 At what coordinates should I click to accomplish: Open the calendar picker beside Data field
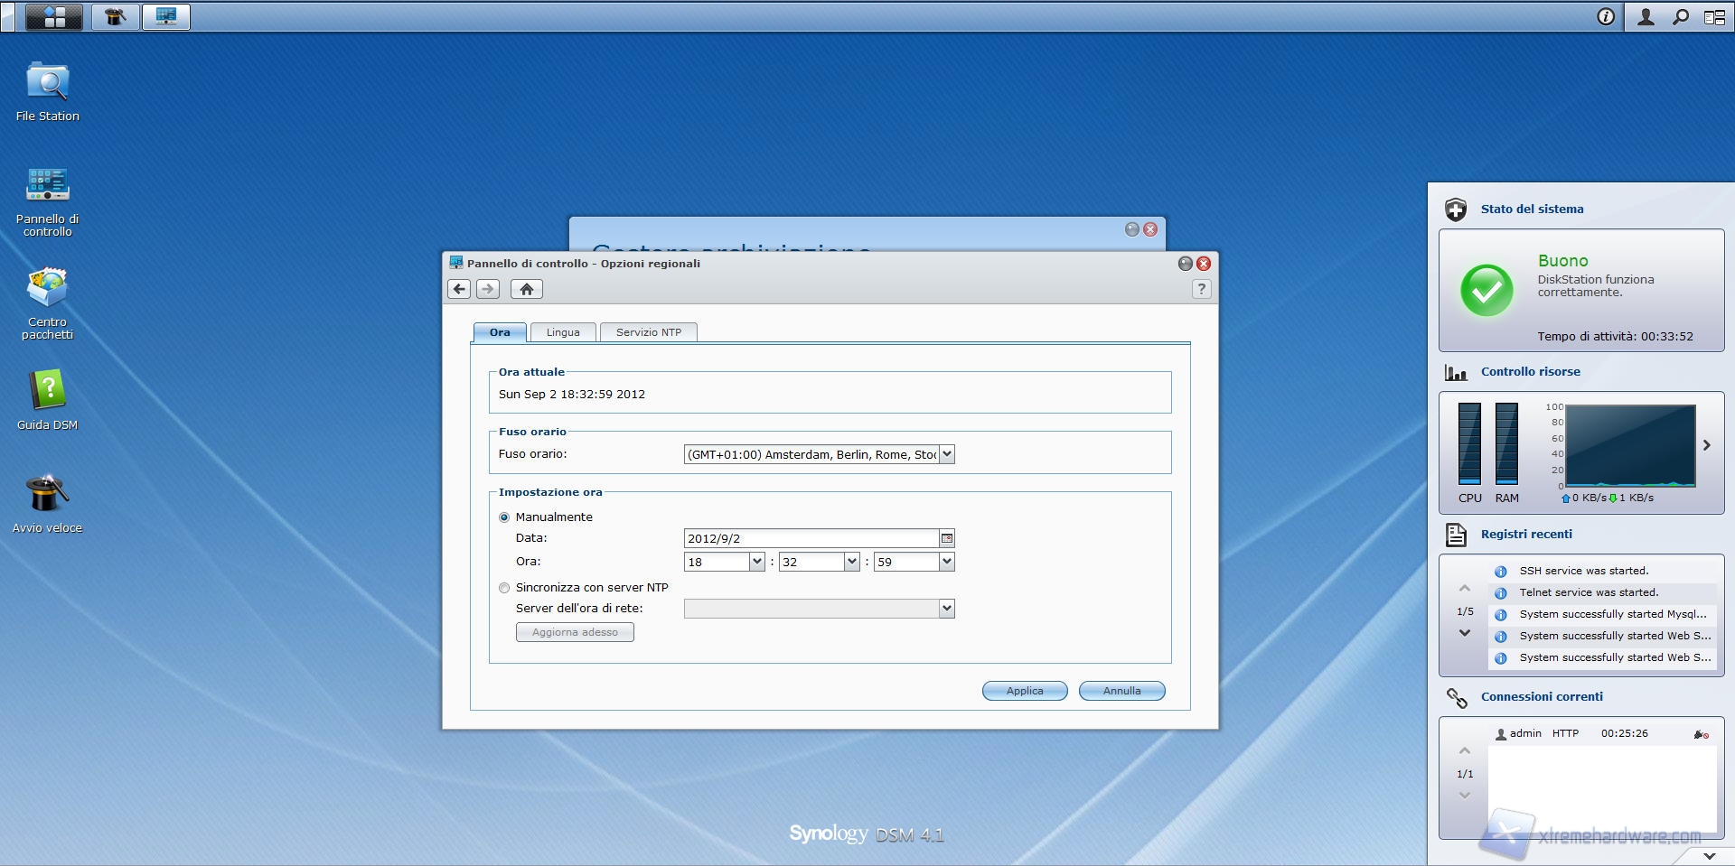[946, 538]
